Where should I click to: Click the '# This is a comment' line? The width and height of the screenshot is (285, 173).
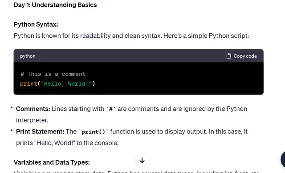point(53,74)
